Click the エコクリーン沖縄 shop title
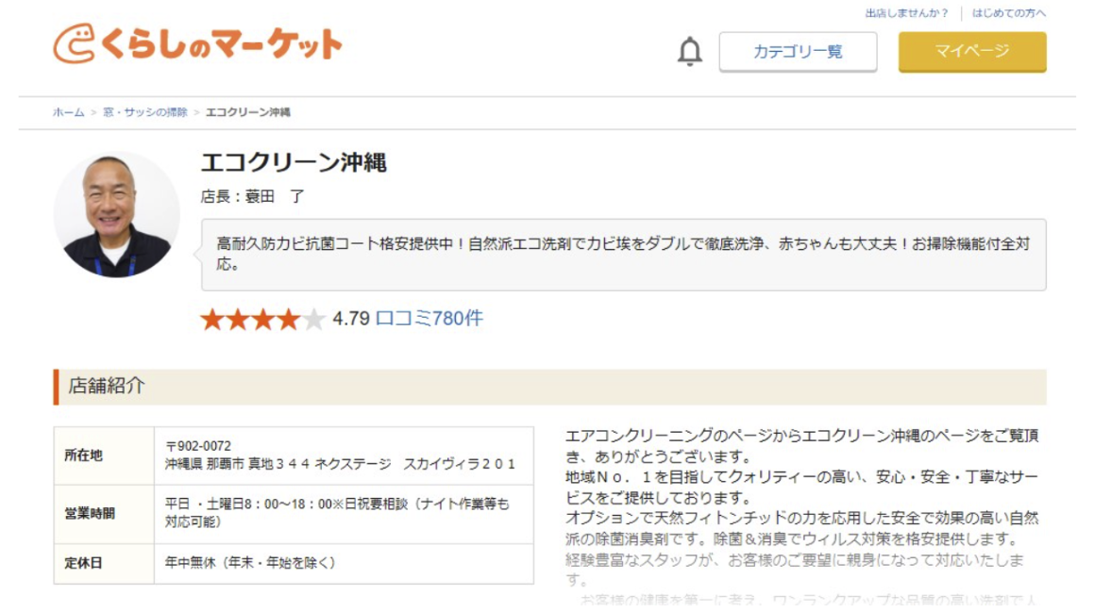Screen dimensions: 1094x612 pos(294,162)
